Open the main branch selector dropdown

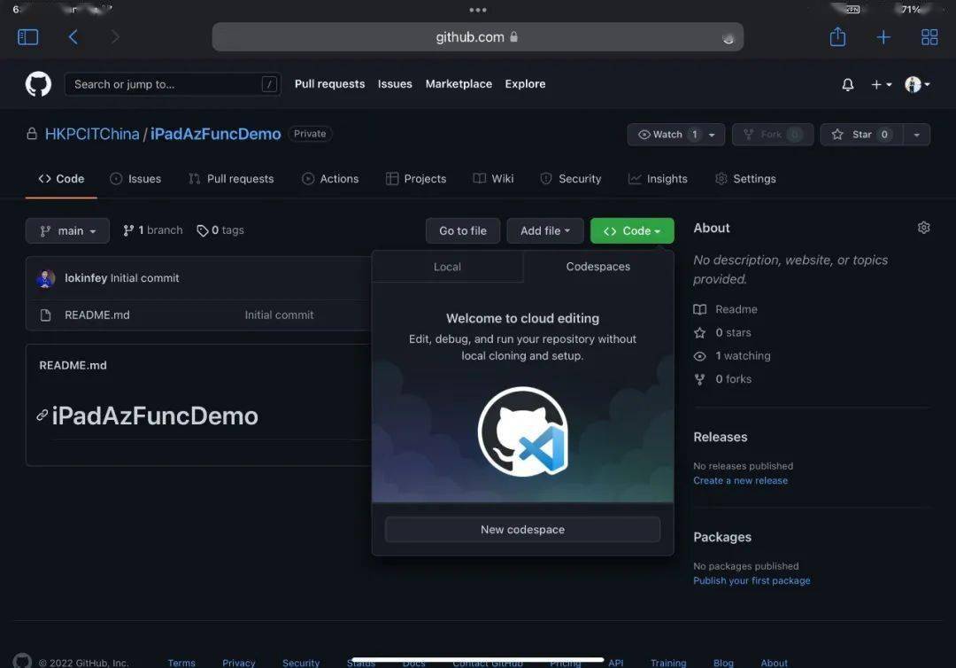tap(67, 230)
